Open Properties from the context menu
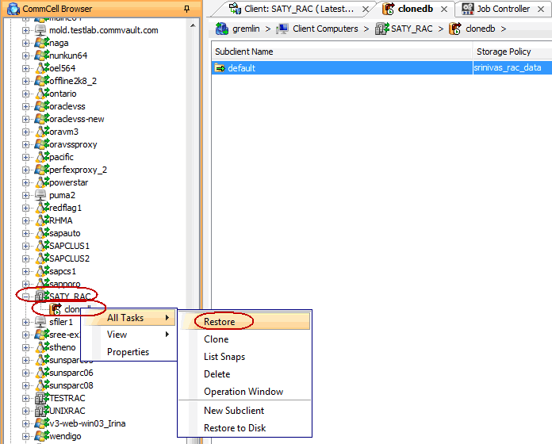The height and width of the screenshot is (444, 552). pyautogui.click(x=128, y=352)
